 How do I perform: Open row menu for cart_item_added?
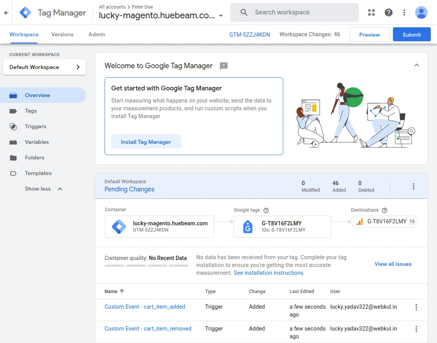pyautogui.click(x=416, y=307)
